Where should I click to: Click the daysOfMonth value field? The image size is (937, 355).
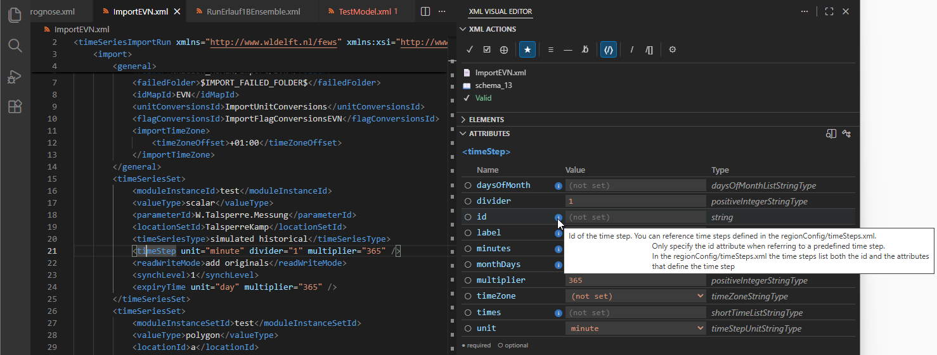click(x=635, y=185)
